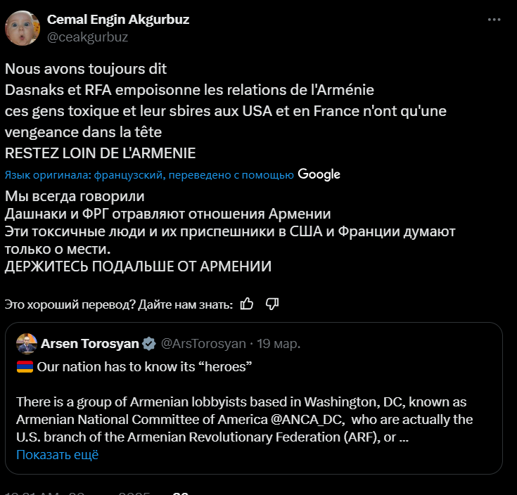Viewport: 517px width, 495px height.
Task: Click the "Это хороший перевод?" feedback prompt
Action: point(118,304)
